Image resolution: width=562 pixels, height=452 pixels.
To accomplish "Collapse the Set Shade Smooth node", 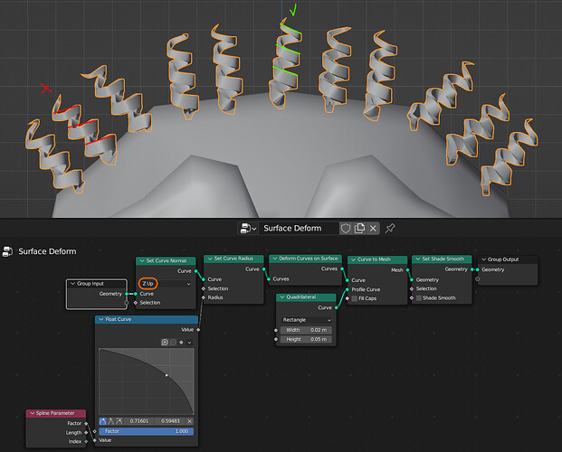I will (x=418, y=259).
